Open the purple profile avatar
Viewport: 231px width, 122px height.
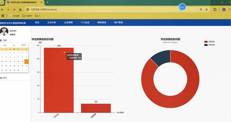coord(224,10)
